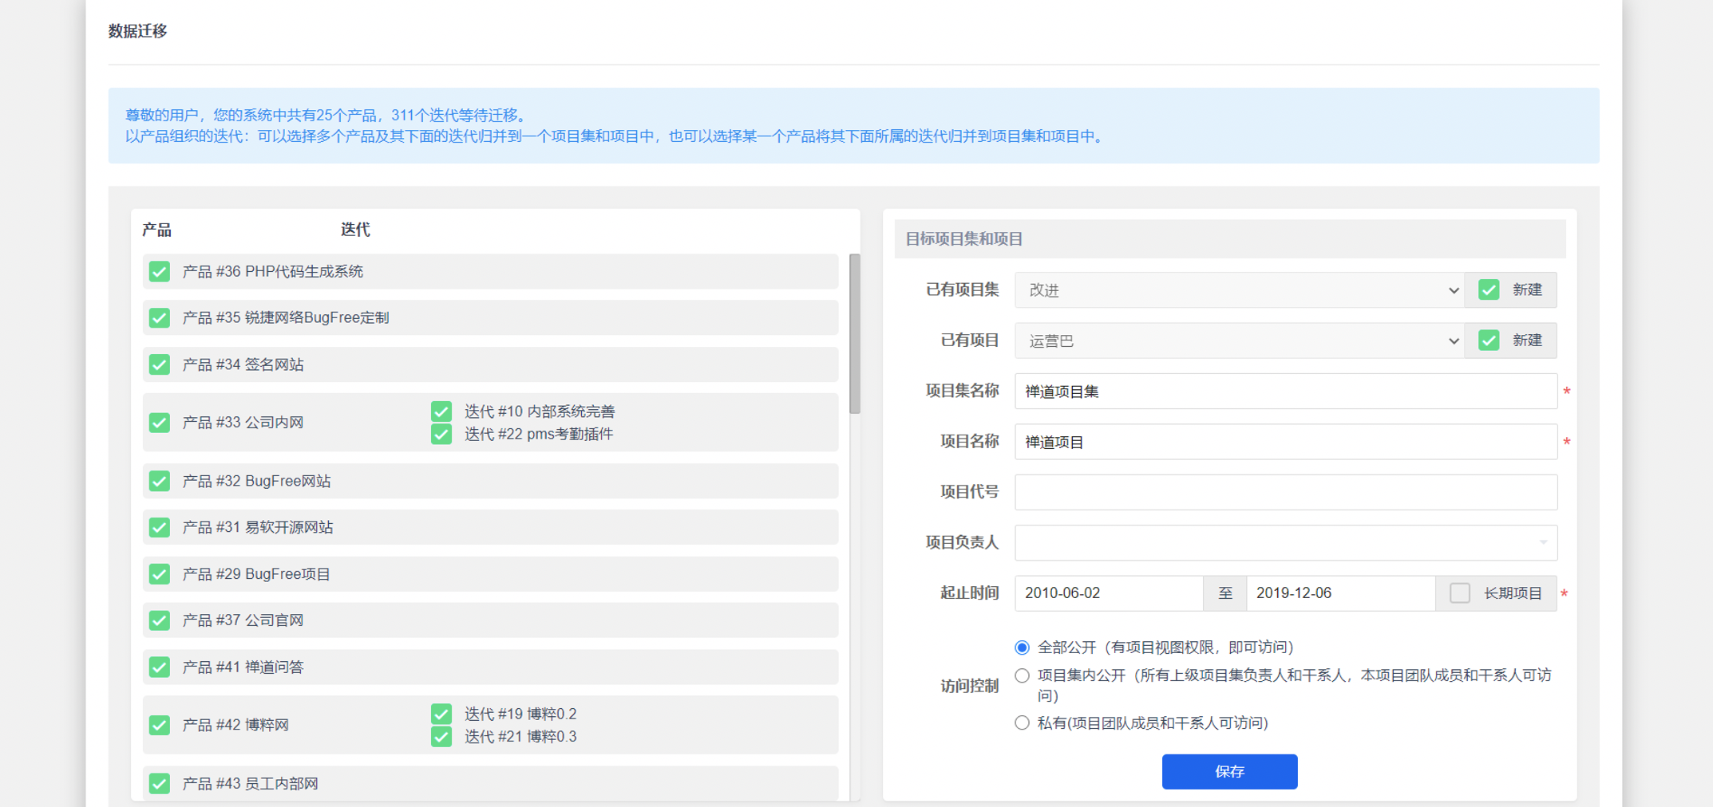Image resolution: width=1713 pixels, height=807 pixels.
Task: Expand the 项目负责人 selector
Action: [1285, 543]
